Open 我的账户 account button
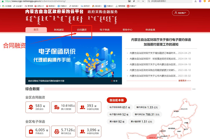 (x=181, y=13)
